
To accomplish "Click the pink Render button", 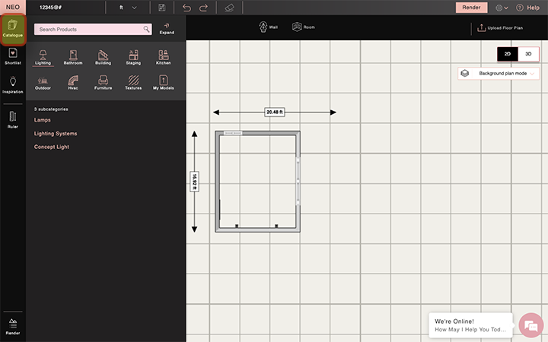I will point(470,8).
